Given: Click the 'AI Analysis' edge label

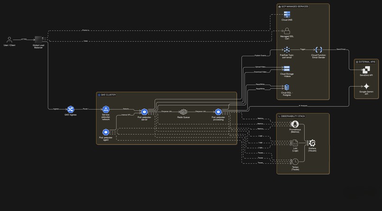Looking at the screenshot, I should [303, 106].
